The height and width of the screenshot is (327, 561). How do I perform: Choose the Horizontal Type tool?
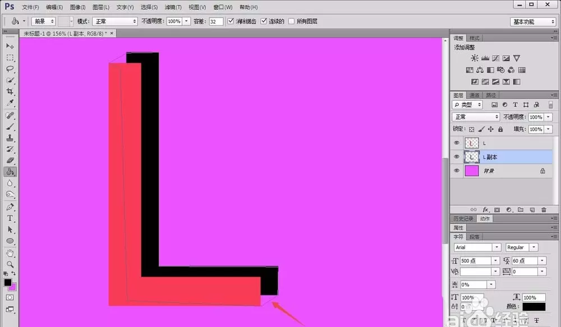pos(10,218)
